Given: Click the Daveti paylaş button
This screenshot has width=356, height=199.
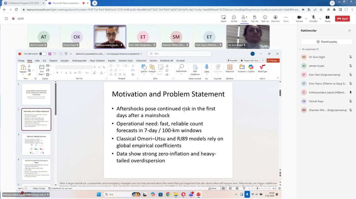Looking at the screenshot, I should click(326, 42).
